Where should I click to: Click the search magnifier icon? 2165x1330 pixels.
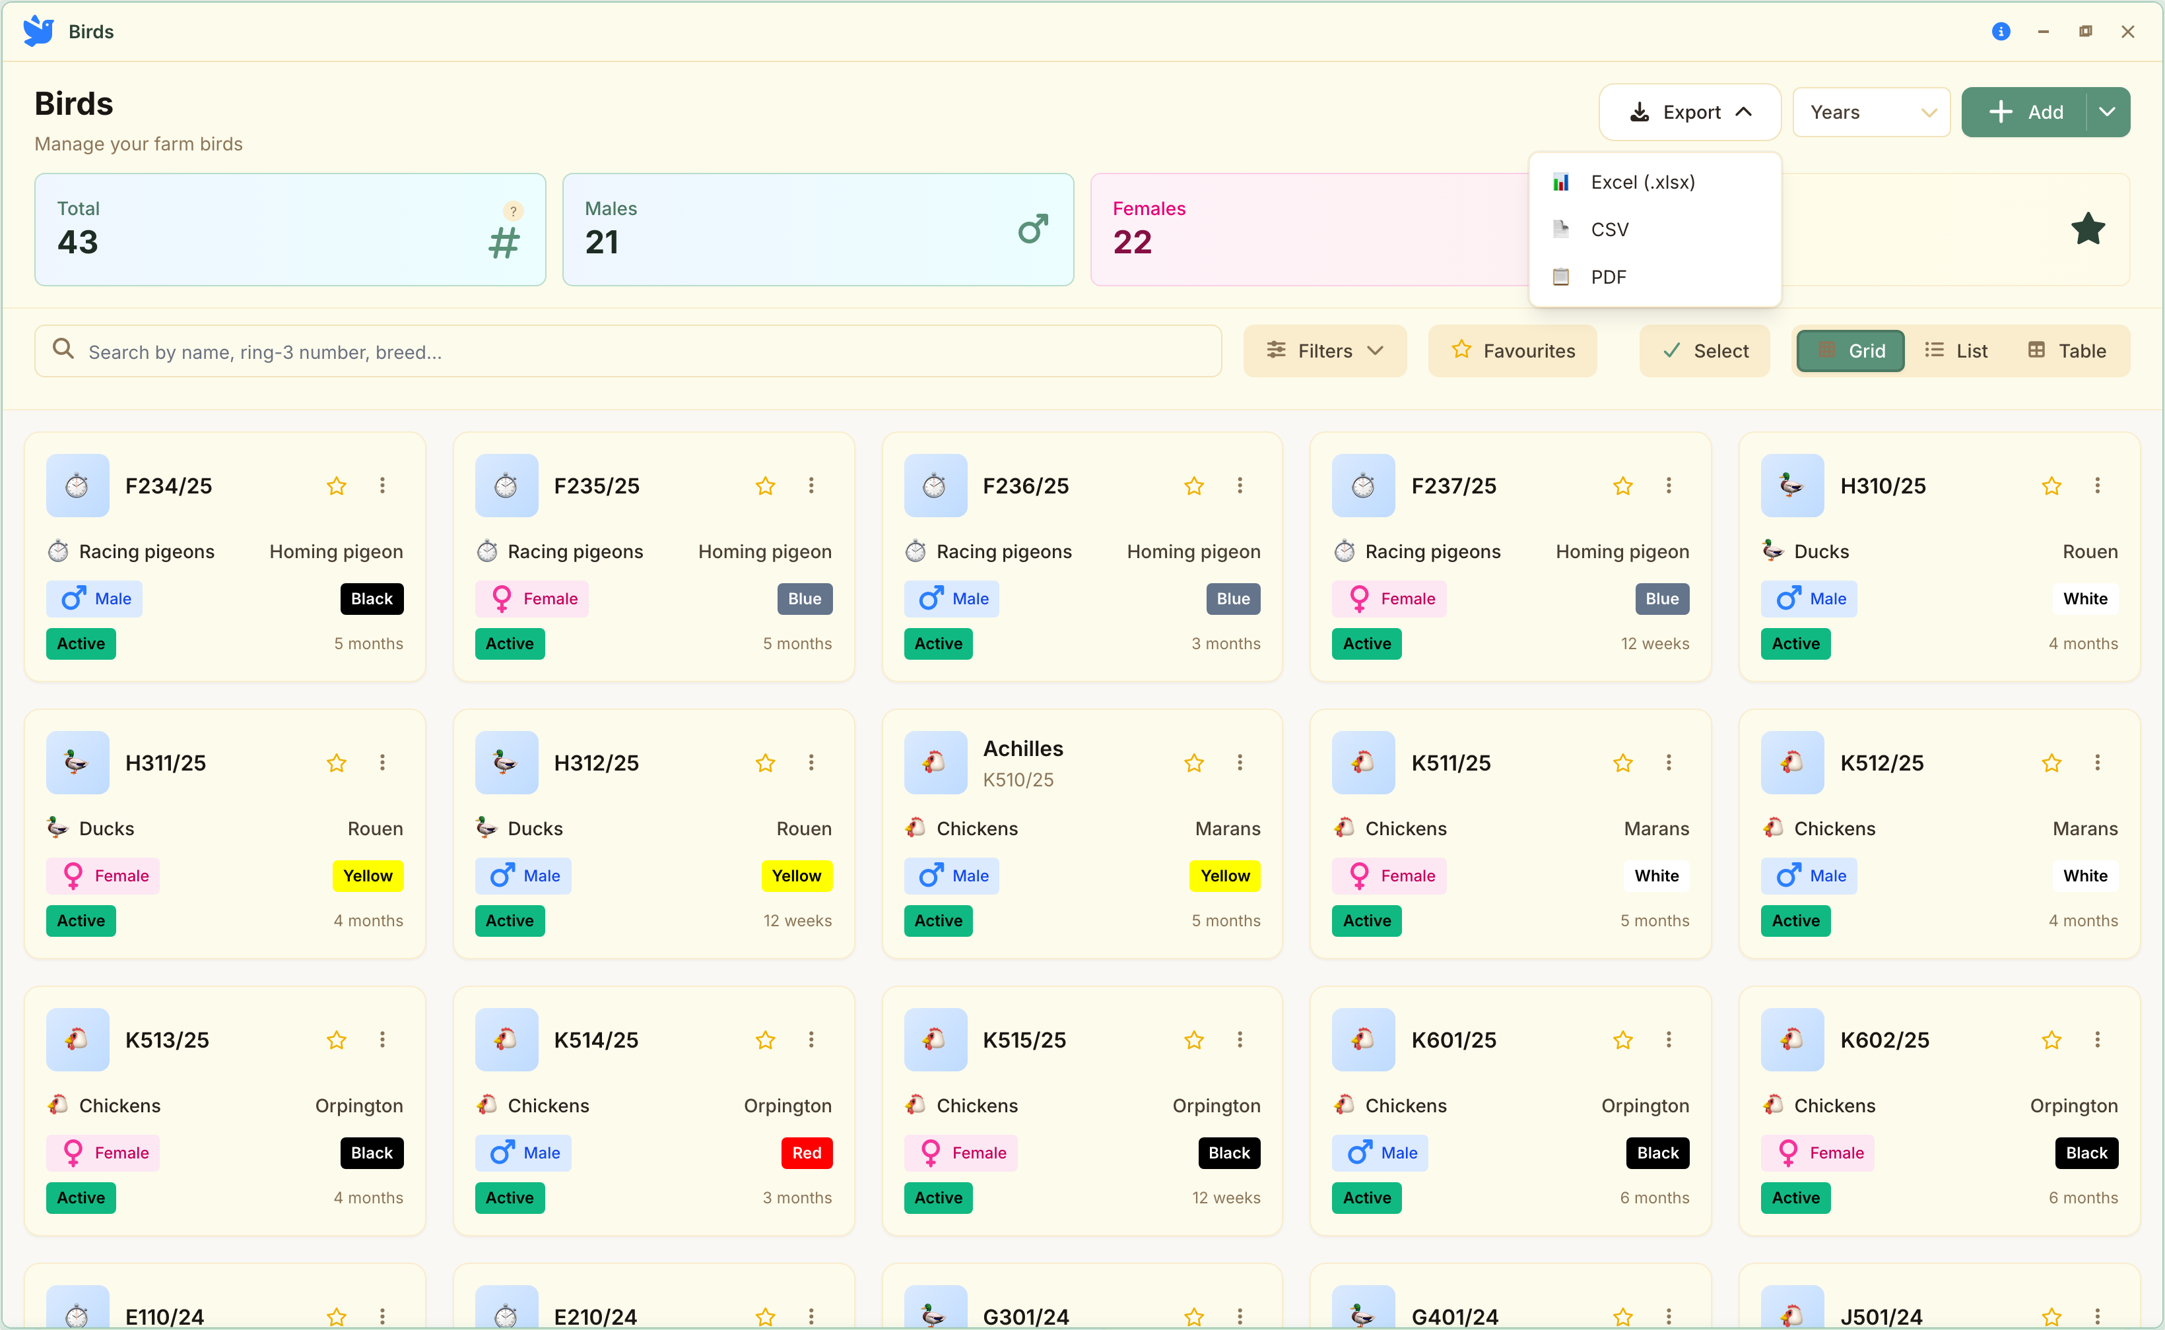point(63,349)
